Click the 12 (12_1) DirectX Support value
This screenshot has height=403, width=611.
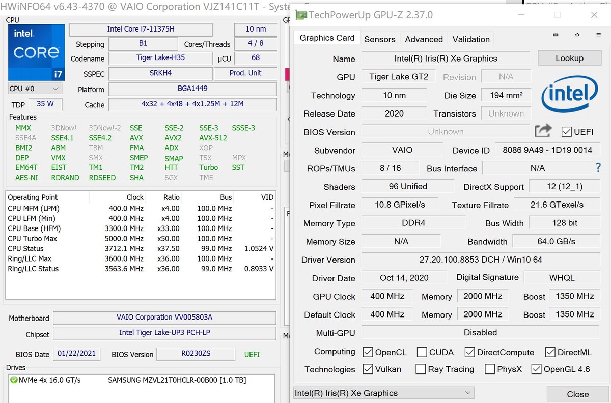564,187
